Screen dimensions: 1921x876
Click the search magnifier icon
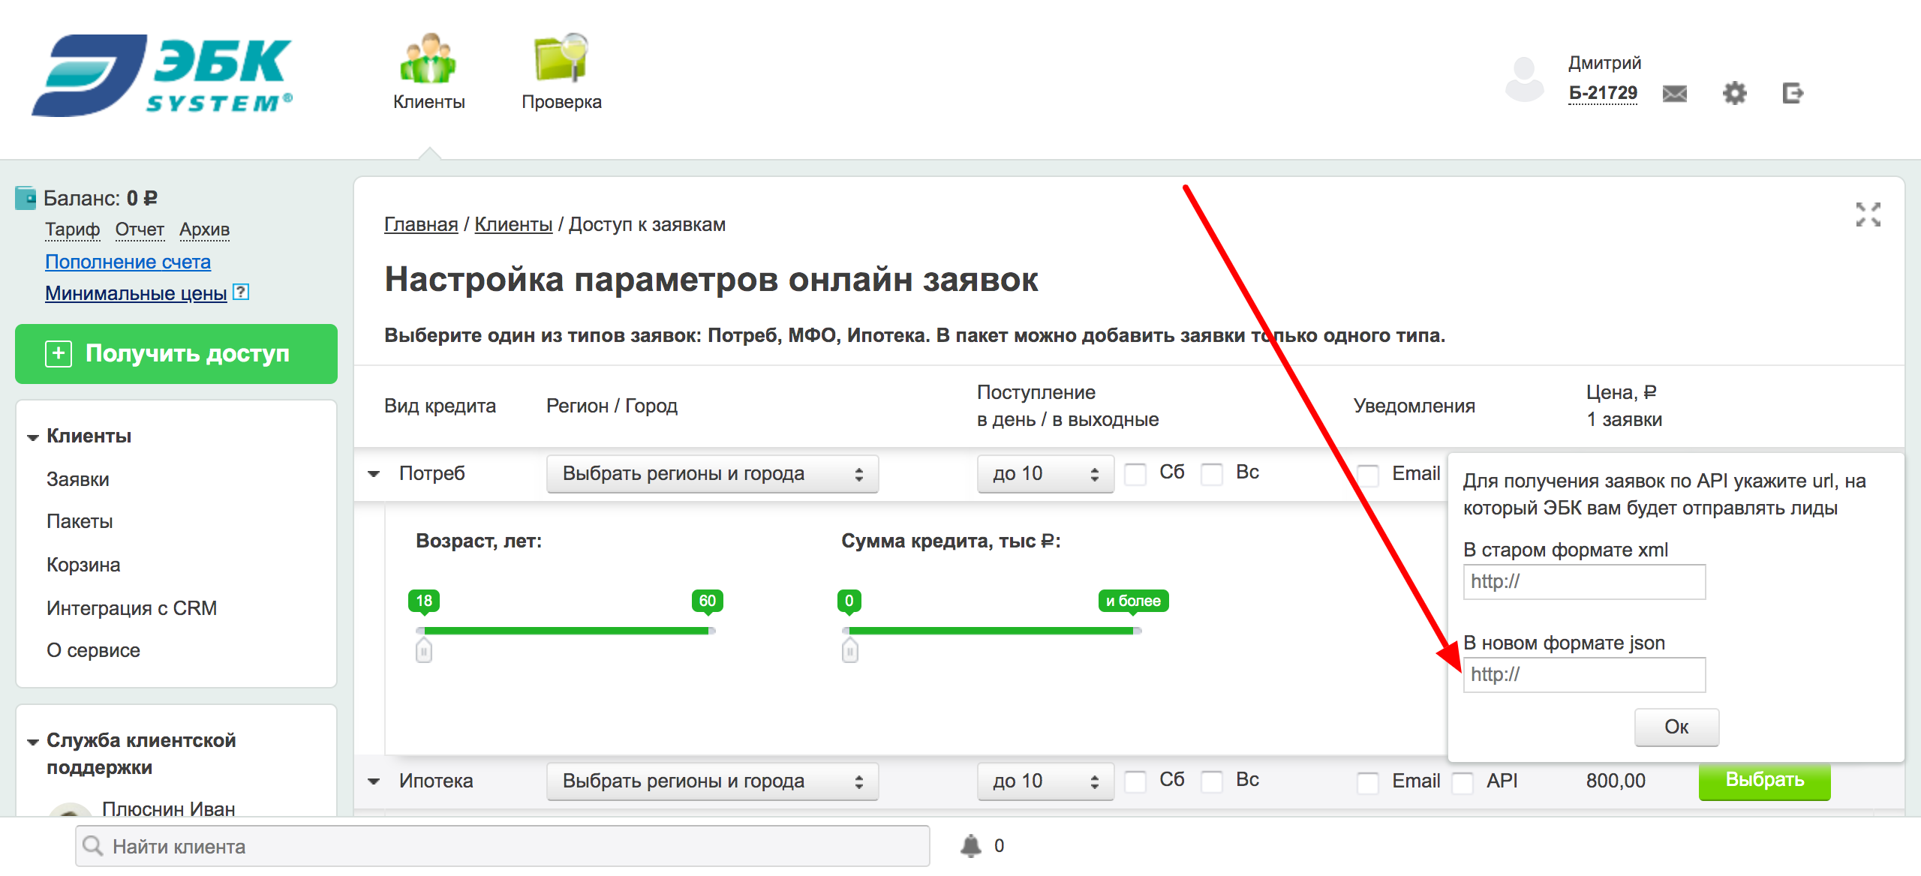point(93,846)
